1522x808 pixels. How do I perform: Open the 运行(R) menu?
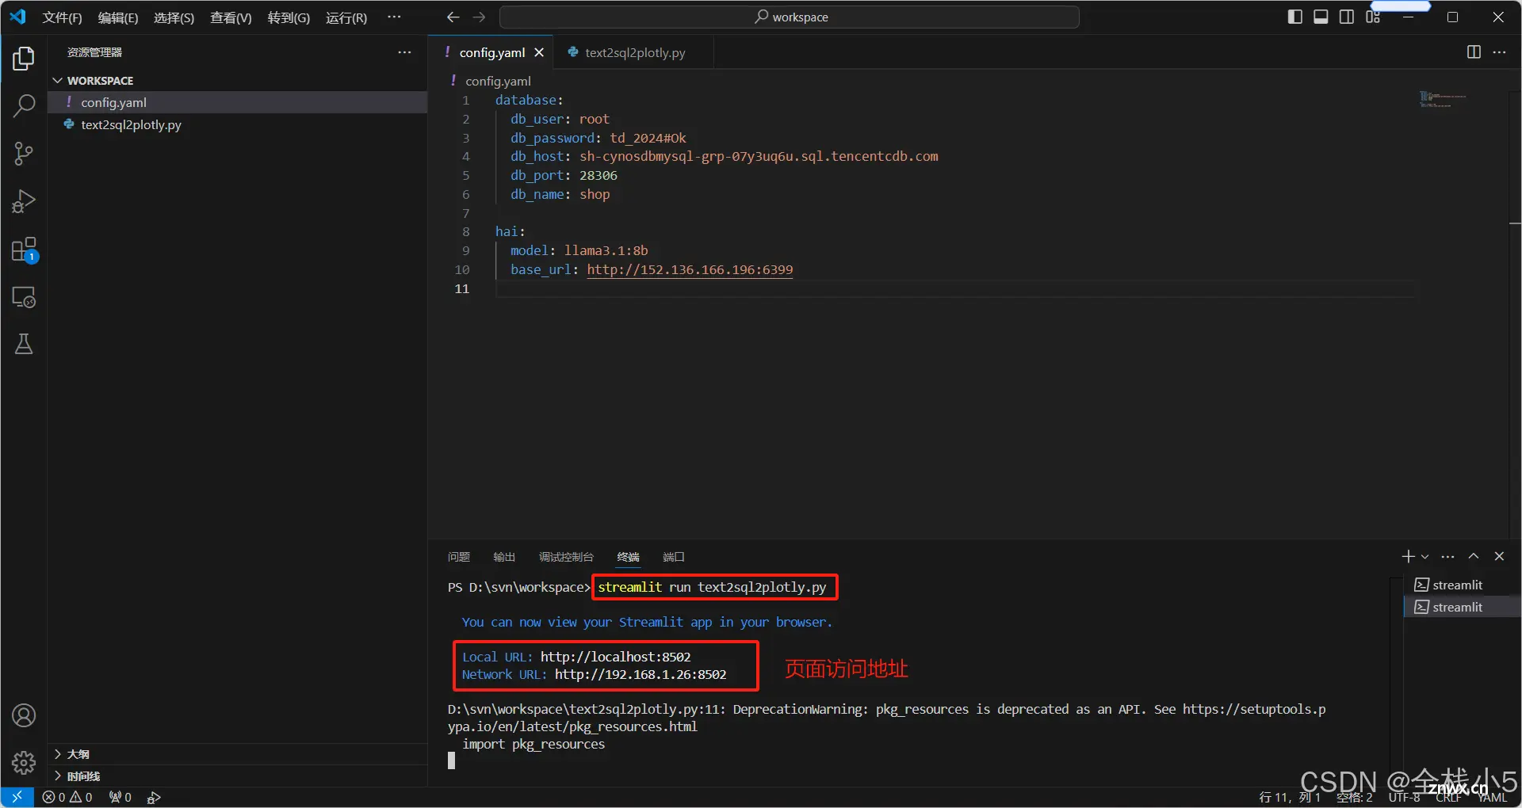(x=346, y=17)
